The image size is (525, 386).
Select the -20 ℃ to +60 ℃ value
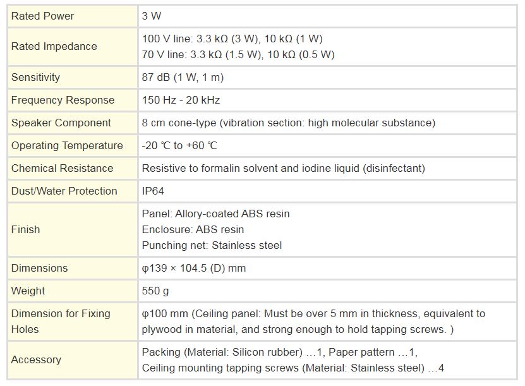tap(179, 146)
